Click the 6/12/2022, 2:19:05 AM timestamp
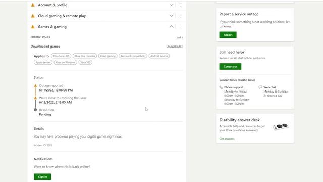 56,102
